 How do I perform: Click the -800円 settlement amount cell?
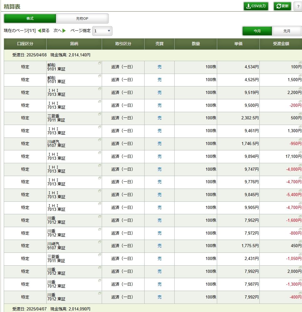tap(281, 233)
